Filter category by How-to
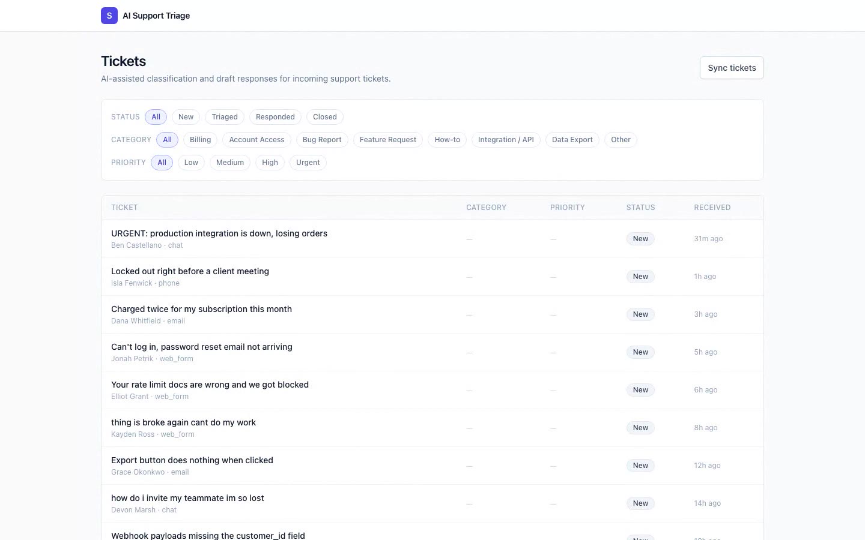865x540 pixels. coord(448,140)
